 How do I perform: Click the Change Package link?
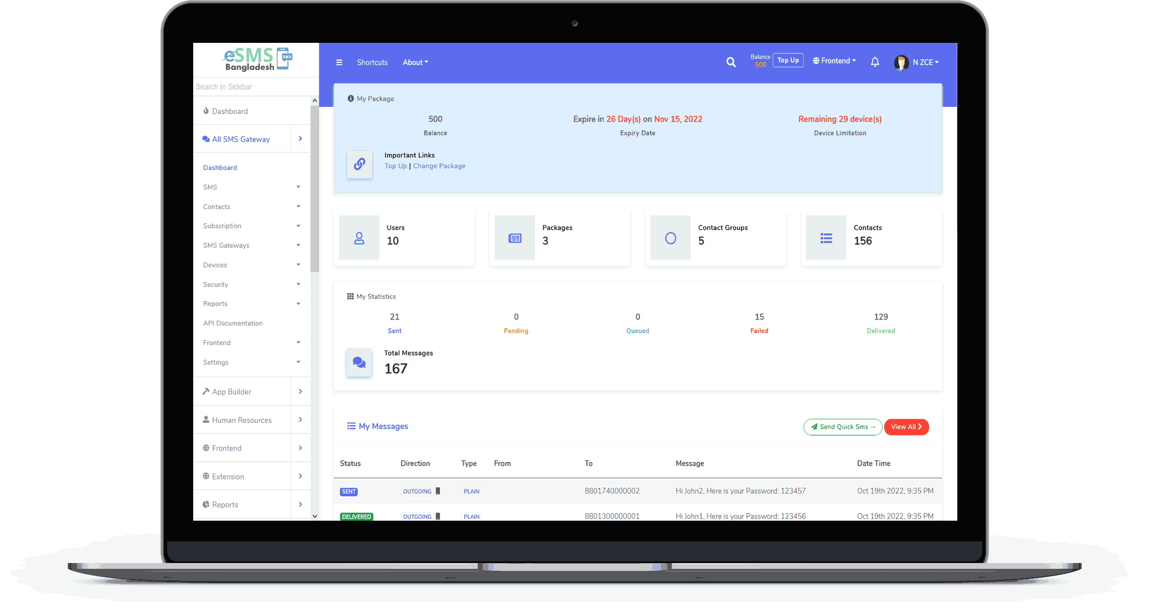439,166
